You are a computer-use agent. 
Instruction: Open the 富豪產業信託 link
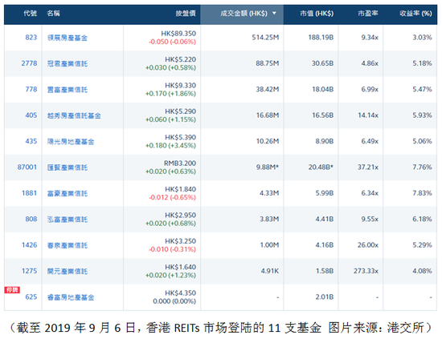point(68,193)
